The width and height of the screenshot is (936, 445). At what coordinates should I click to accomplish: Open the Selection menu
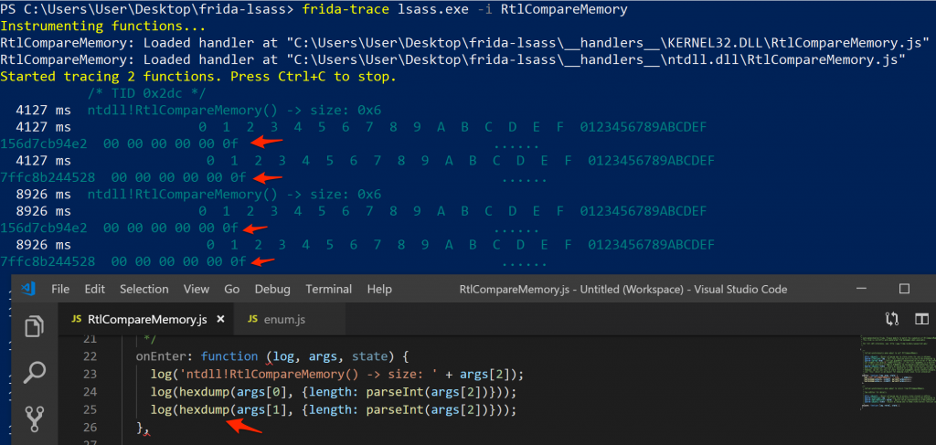(144, 289)
